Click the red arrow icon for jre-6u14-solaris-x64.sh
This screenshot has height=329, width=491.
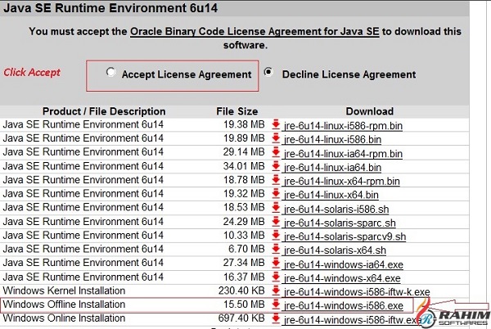(x=276, y=249)
